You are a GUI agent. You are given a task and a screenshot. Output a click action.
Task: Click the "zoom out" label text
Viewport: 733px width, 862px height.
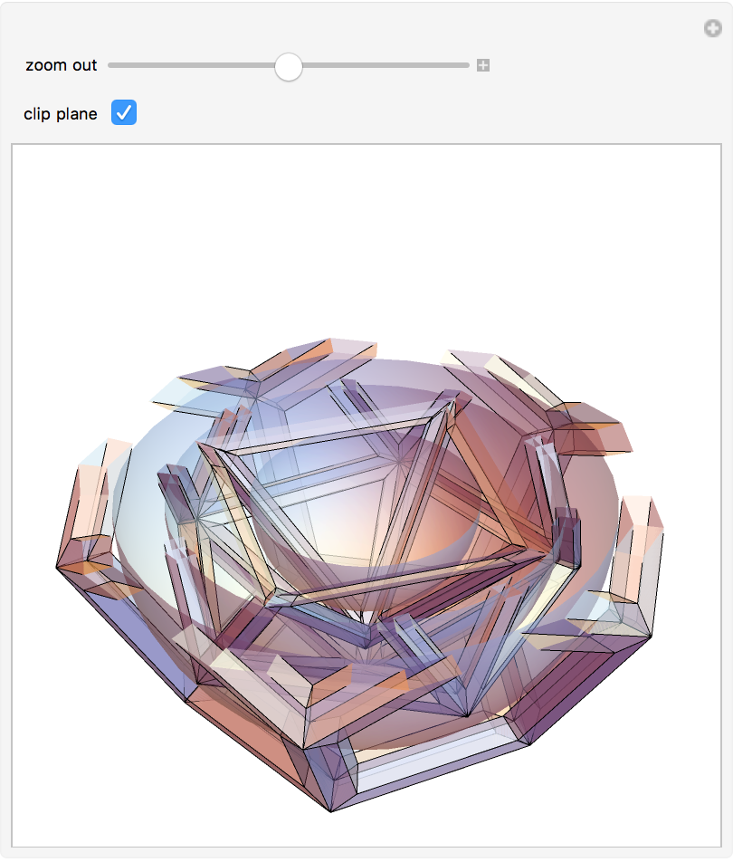[x=61, y=65]
